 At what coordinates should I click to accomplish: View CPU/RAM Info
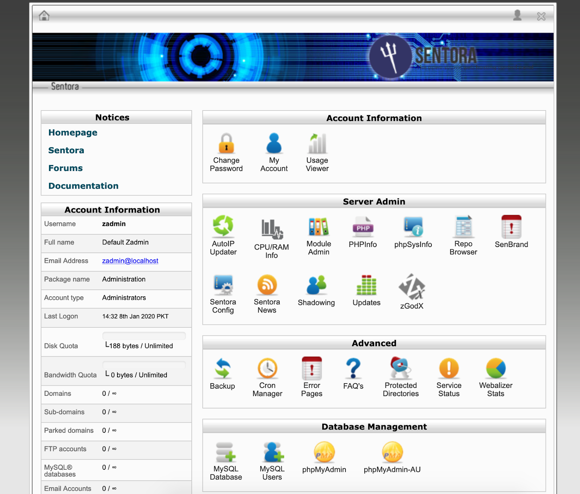pos(272,239)
